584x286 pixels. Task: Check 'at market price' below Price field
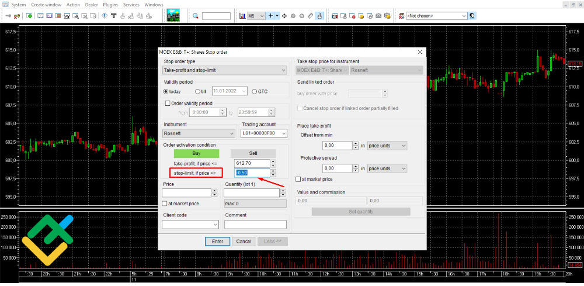pos(165,204)
